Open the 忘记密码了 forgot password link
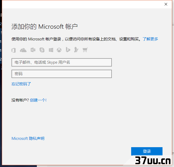174x167 pixels. coord(21,84)
